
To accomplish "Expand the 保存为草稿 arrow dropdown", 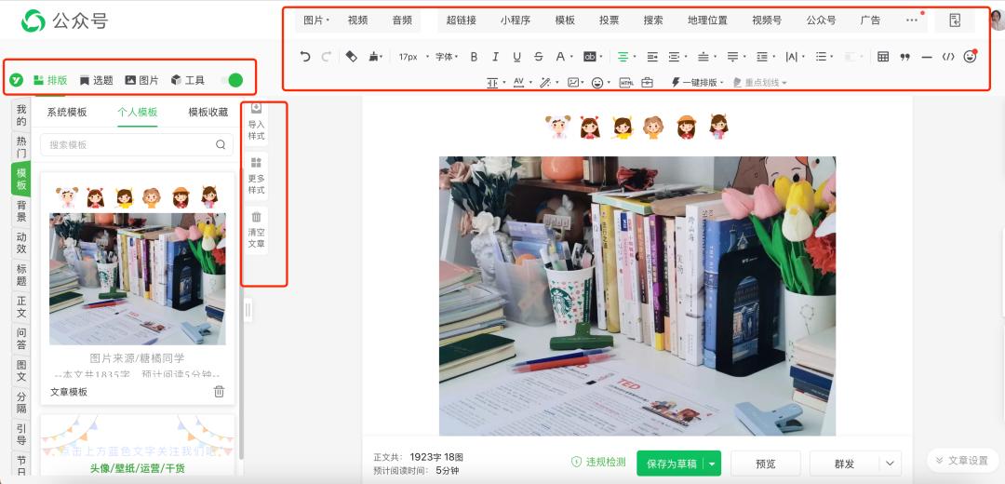I will (712, 464).
